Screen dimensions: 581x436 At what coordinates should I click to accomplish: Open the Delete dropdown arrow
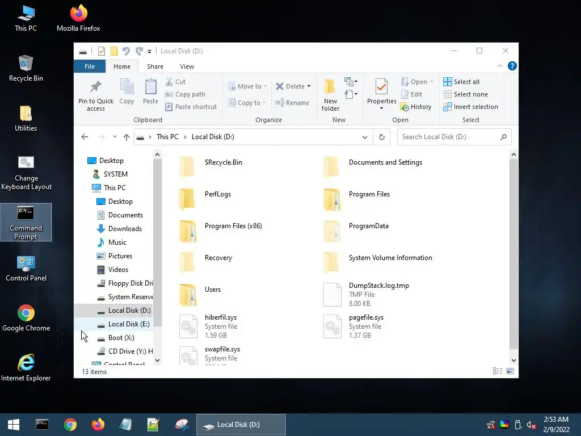(x=309, y=86)
